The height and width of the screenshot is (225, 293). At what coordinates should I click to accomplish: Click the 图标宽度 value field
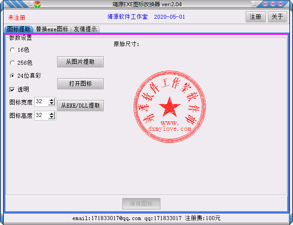pyautogui.click(x=42, y=102)
